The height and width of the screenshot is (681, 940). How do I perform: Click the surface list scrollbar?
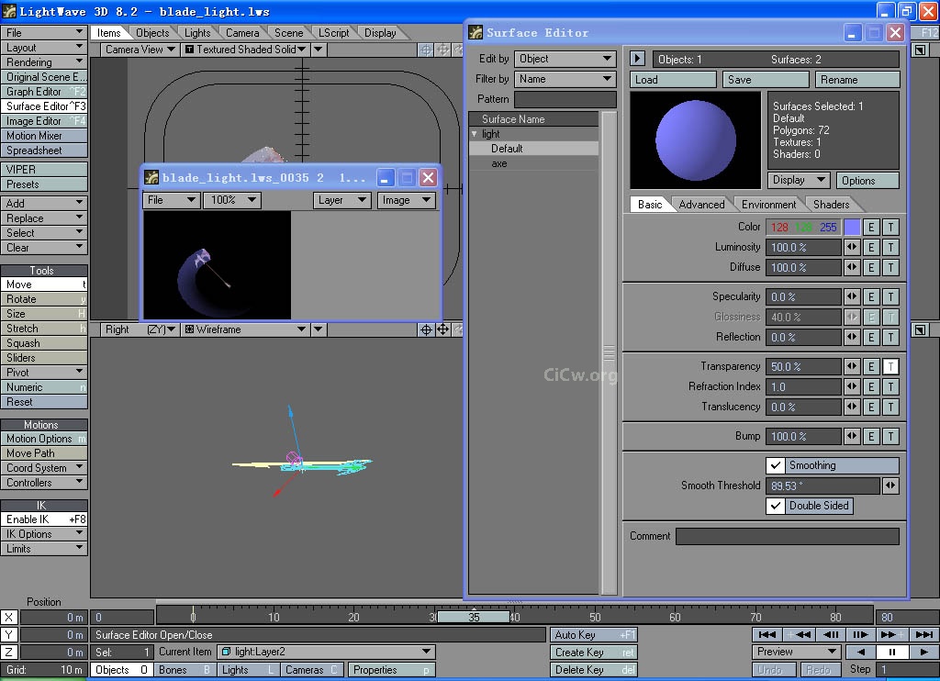(x=610, y=353)
